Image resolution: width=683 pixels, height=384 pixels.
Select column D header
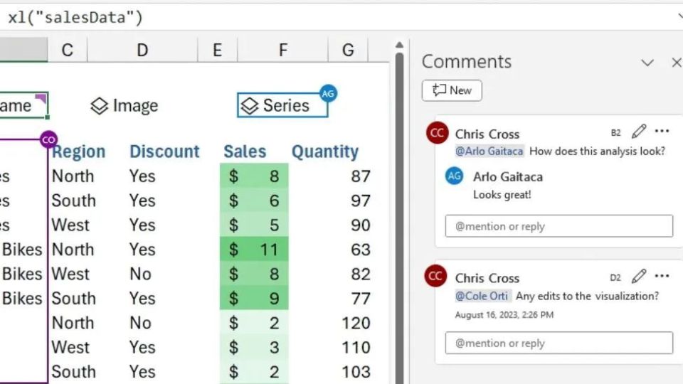pyautogui.click(x=142, y=50)
